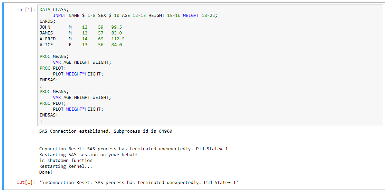This screenshot has height=193, width=386.
Task: Click the Done! output line
Action: (46, 172)
